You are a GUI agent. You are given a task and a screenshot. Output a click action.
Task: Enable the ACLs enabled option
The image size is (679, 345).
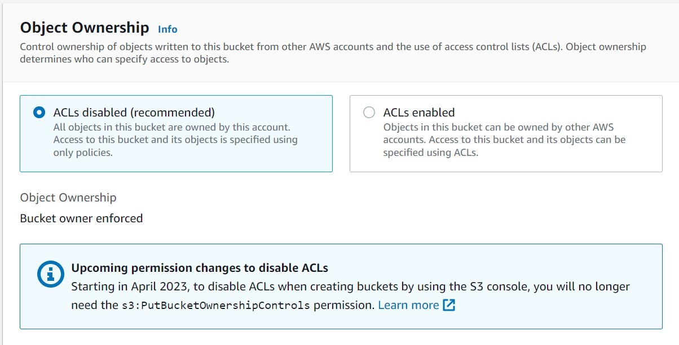369,112
